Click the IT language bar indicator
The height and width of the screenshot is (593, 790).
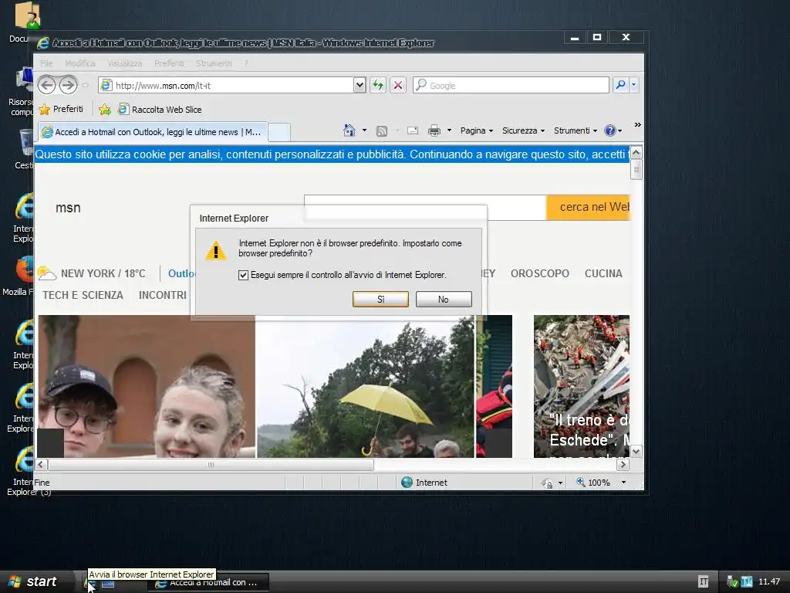[x=704, y=581]
